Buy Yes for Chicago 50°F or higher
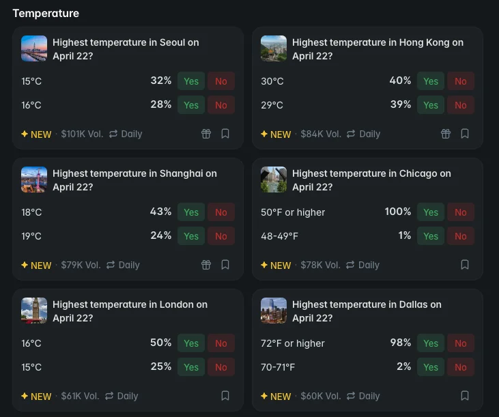Screen dimensions: 499x417 [x=431, y=212]
